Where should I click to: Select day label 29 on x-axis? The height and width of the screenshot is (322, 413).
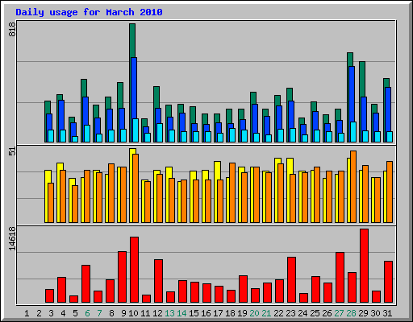[363, 313]
